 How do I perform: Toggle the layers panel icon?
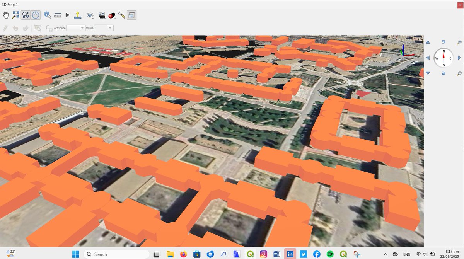131,15
